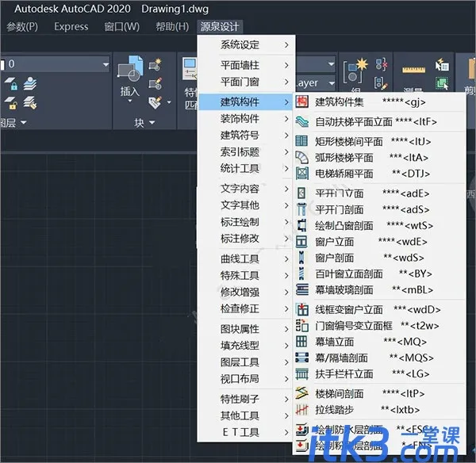The image size is (476, 463).
Task: Click the 百叶窗立面剖面 louver icon
Action: tap(301, 274)
